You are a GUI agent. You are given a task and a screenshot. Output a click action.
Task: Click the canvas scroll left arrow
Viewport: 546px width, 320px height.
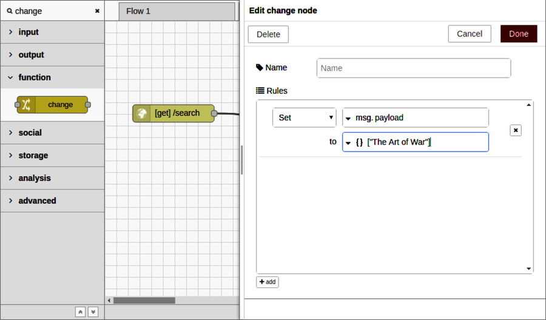point(109,300)
